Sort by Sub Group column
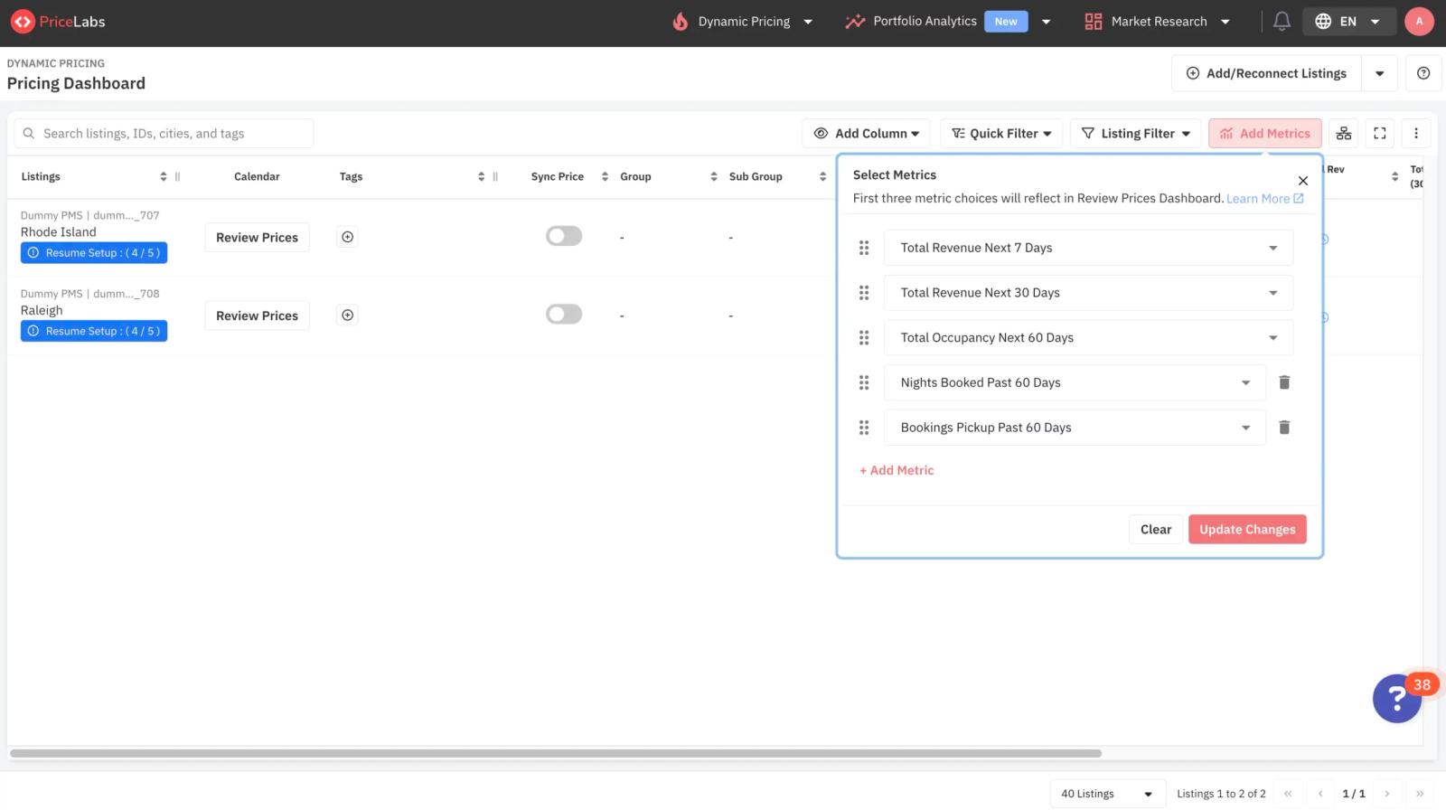 tap(822, 177)
